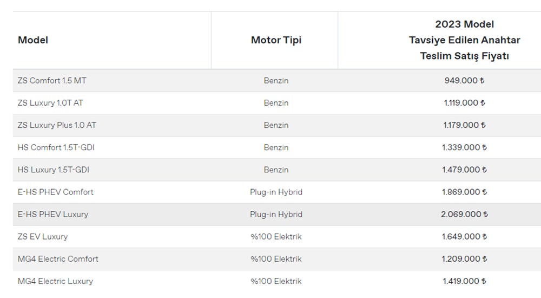
Task: Select the ZS Luxury 1.0T AT model
Action: [x=50, y=103]
